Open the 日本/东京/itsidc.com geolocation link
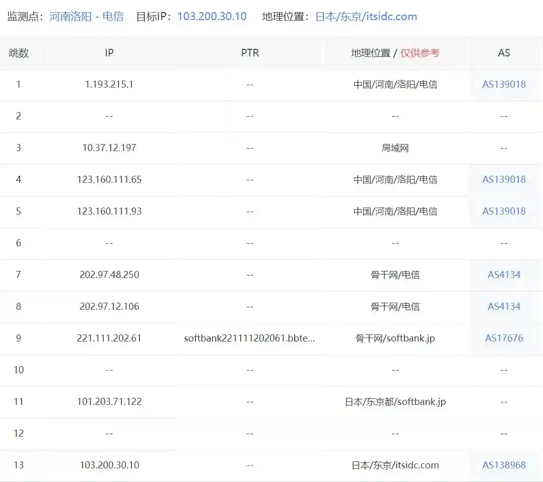543x482 pixels. [367, 16]
